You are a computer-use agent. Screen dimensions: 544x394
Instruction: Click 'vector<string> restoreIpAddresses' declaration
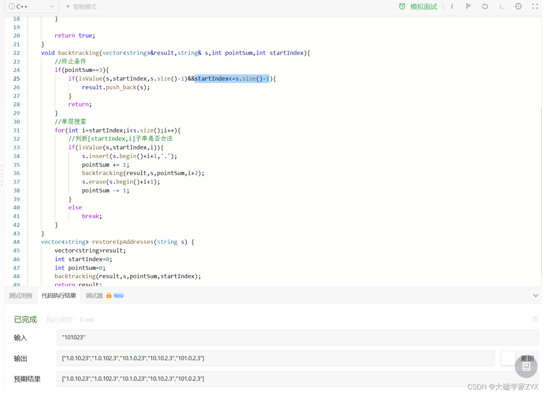[x=118, y=242]
